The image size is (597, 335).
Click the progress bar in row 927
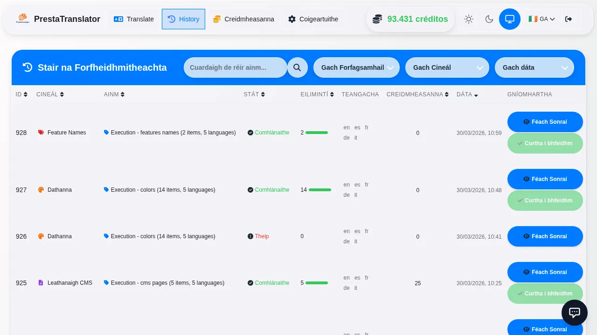(x=319, y=190)
